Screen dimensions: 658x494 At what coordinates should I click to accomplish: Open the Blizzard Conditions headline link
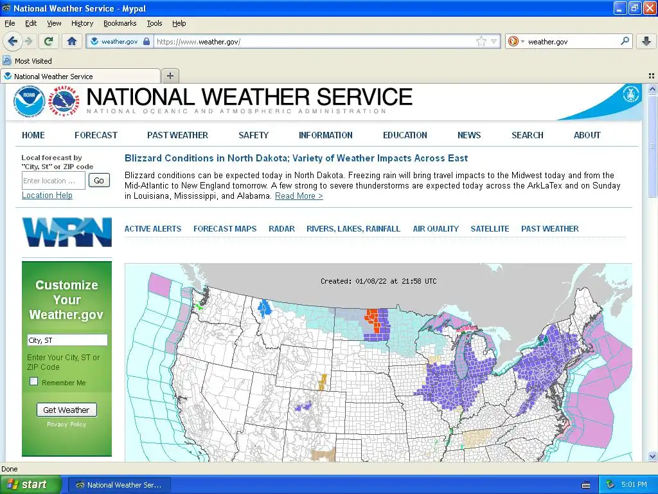pyautogui.click(x=296, y=158)
